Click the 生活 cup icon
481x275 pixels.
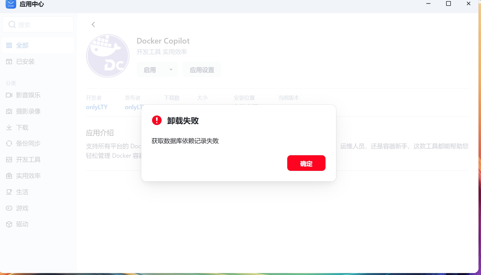point(9,192)
